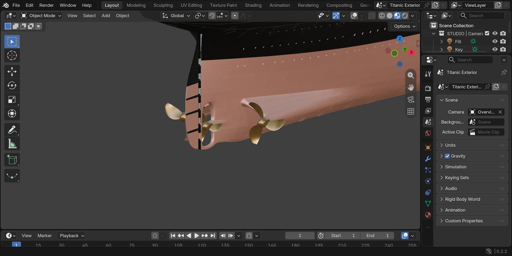
Task: Select the Scale tool
Action: [x=12, y=100]
